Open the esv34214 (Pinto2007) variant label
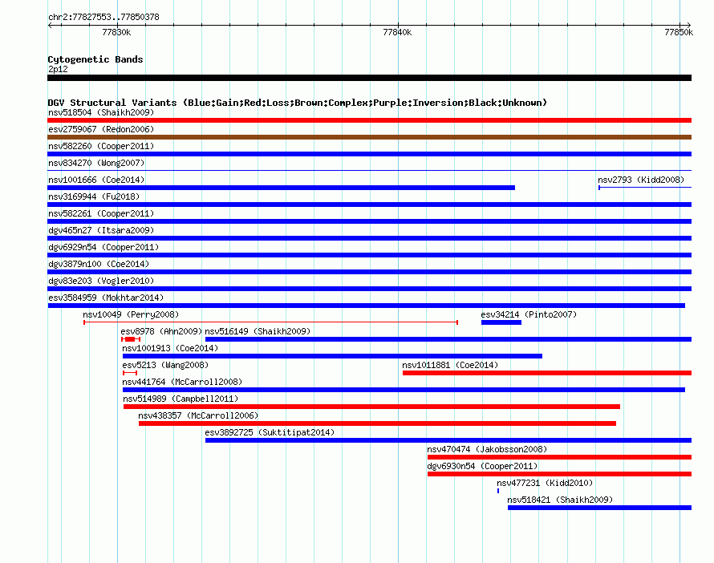Screen dimensions: 714x563 tap(529, 314)
